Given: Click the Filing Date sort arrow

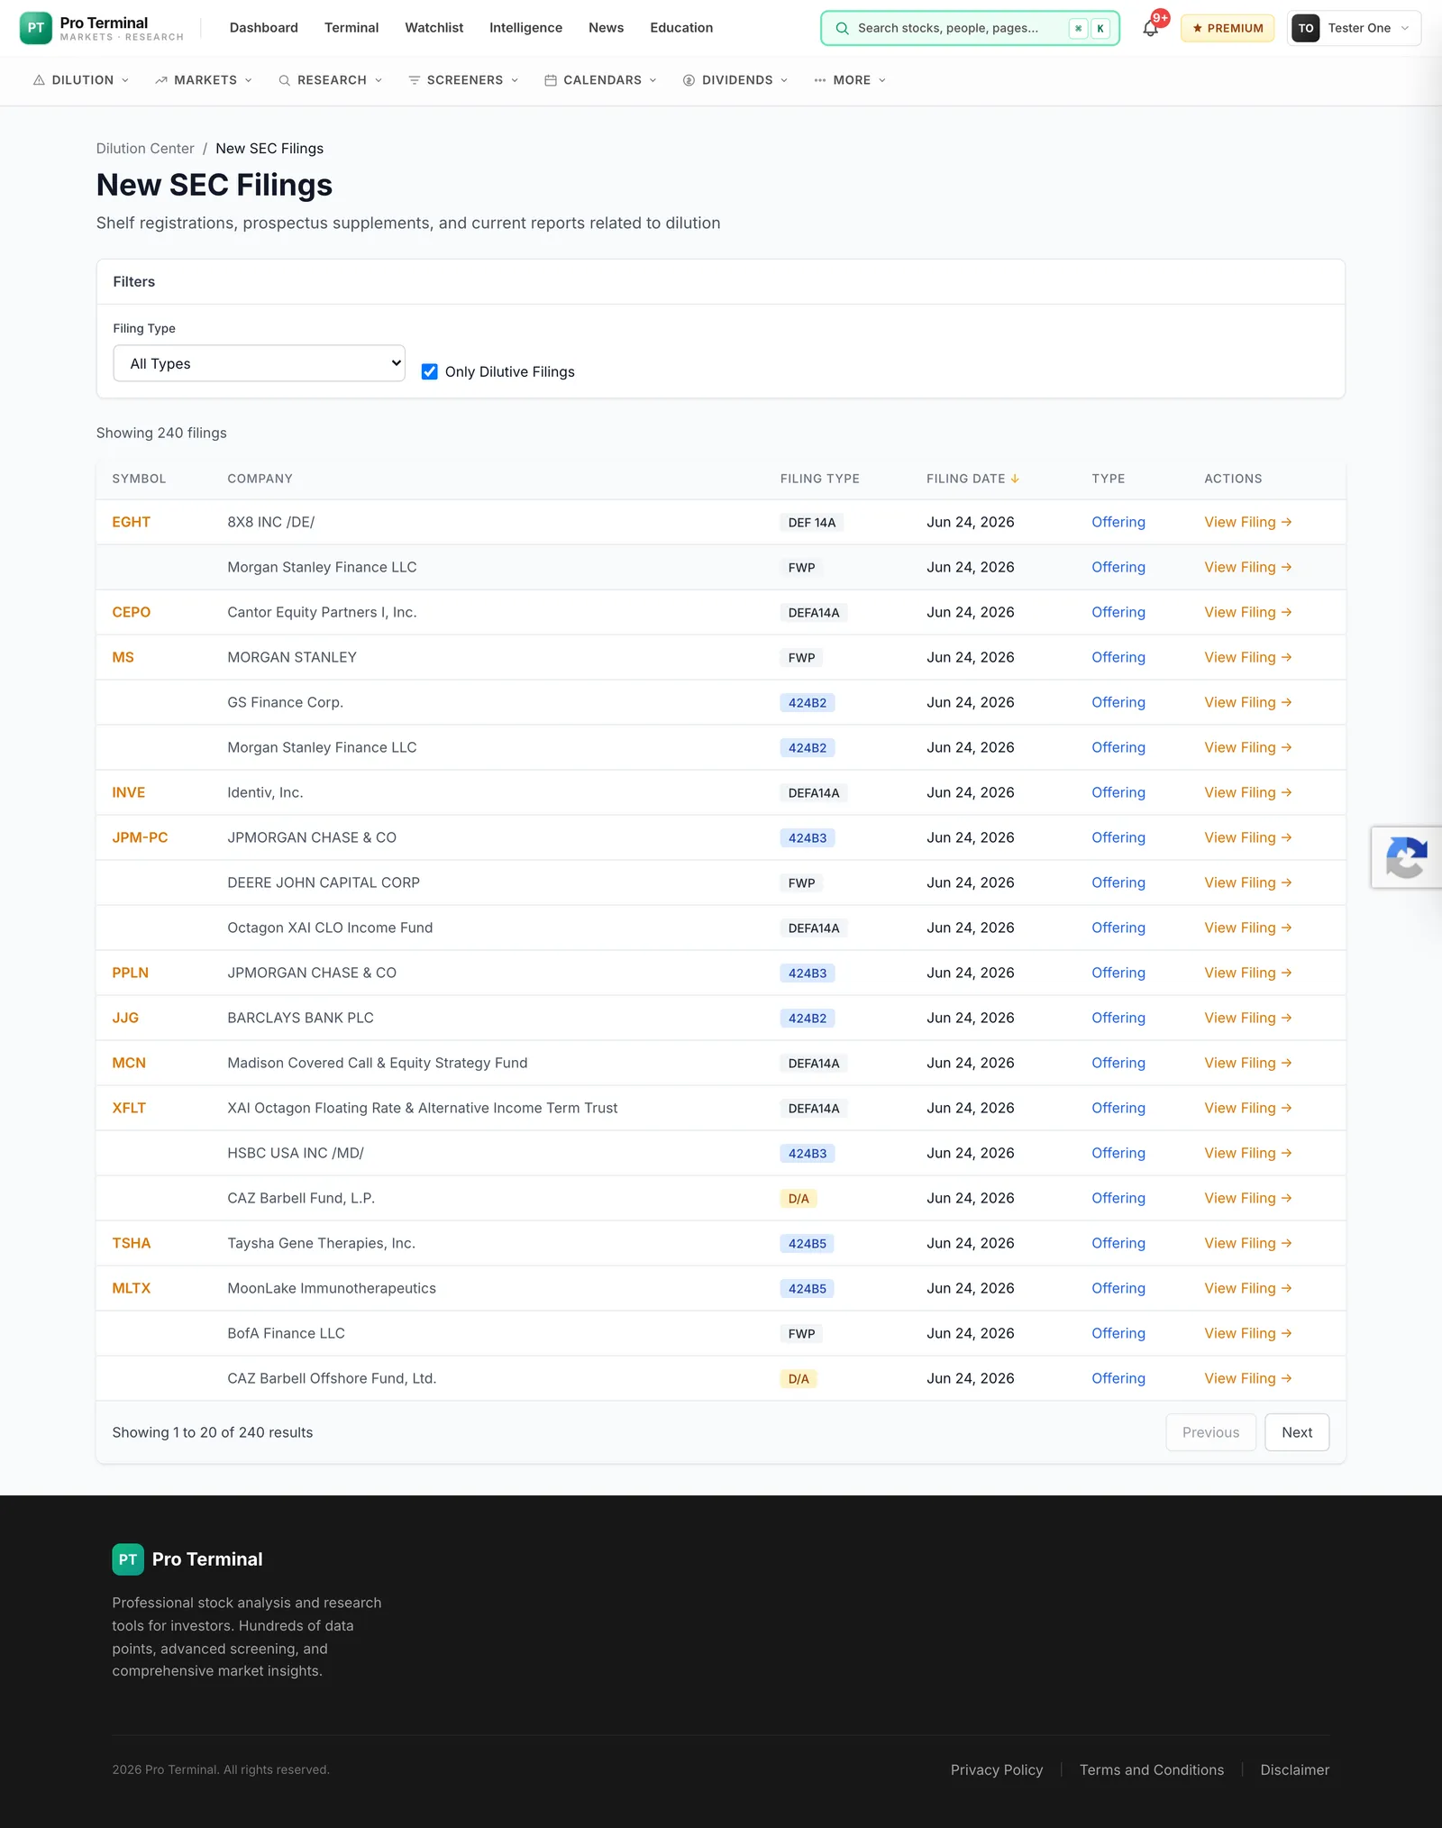Looking at the screenshot, I should (1015, 479).
